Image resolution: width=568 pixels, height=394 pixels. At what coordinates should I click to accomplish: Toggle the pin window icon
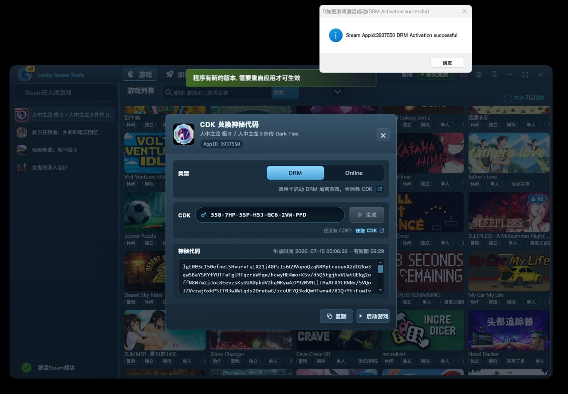494,75
